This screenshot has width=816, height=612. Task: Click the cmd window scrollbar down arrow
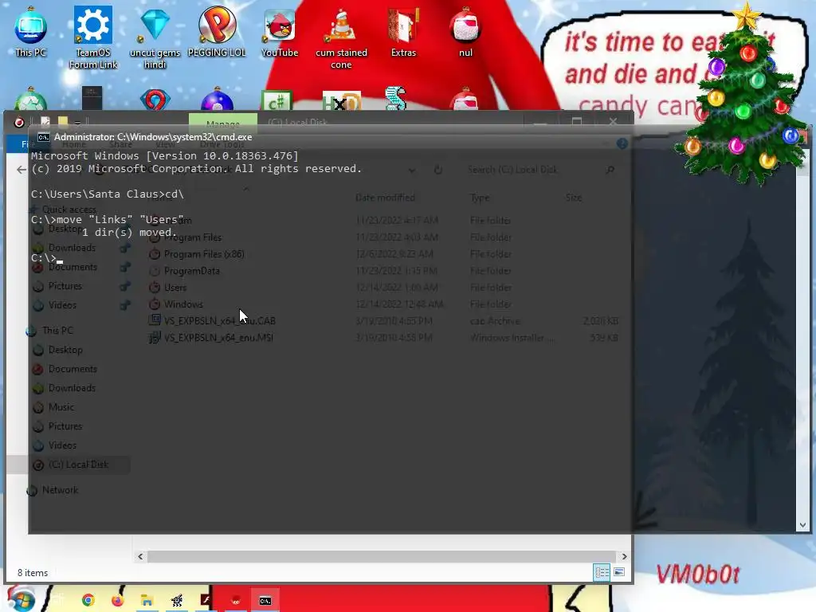pos(803,525)
